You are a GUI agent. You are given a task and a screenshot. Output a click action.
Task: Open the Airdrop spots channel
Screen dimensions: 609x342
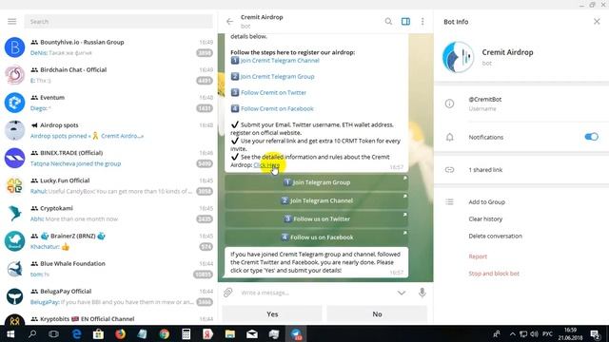(x=108, y=131)
